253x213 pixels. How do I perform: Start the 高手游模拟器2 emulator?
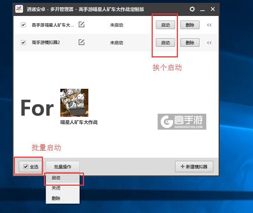pyautogui.click(x=165, y=42)
